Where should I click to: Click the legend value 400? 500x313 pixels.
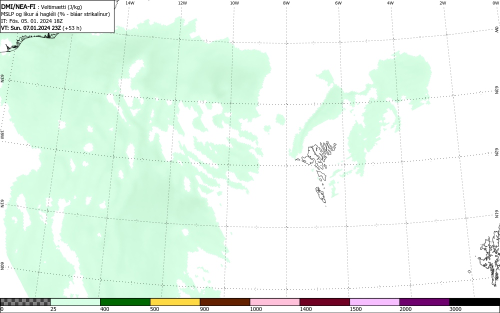point(104,309)
